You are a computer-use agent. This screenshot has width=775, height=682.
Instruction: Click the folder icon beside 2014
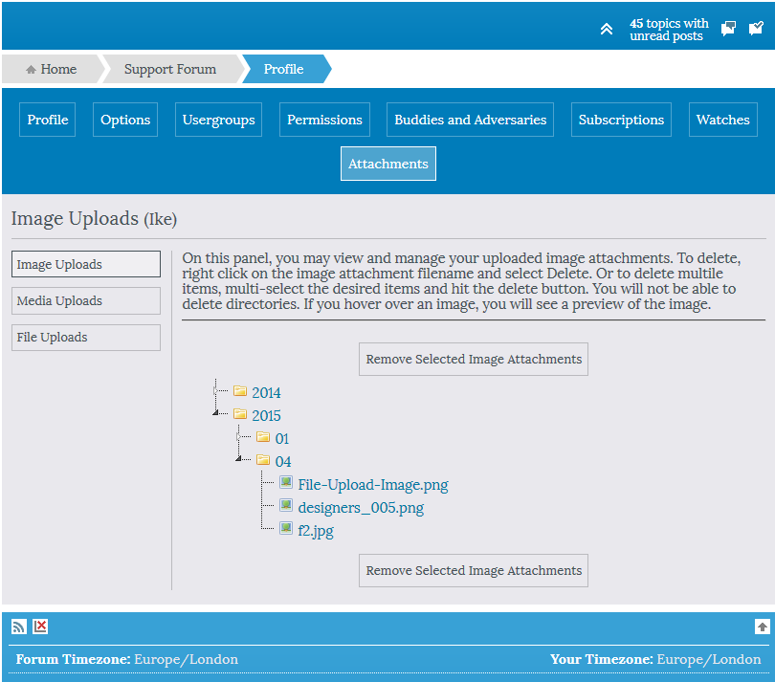pyautogui.click(x=241, y=391)
